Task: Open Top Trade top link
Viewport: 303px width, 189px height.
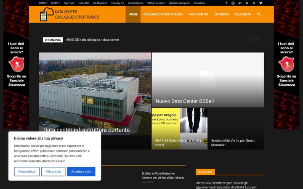Action: tap(69, 3)
